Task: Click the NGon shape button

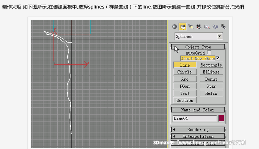Action: [x=185, y=86]
